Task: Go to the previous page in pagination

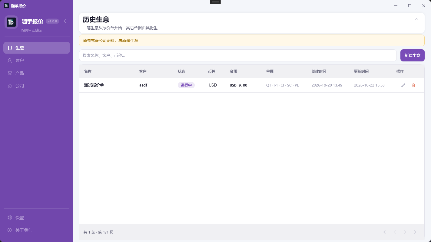Action: [394, 232]
